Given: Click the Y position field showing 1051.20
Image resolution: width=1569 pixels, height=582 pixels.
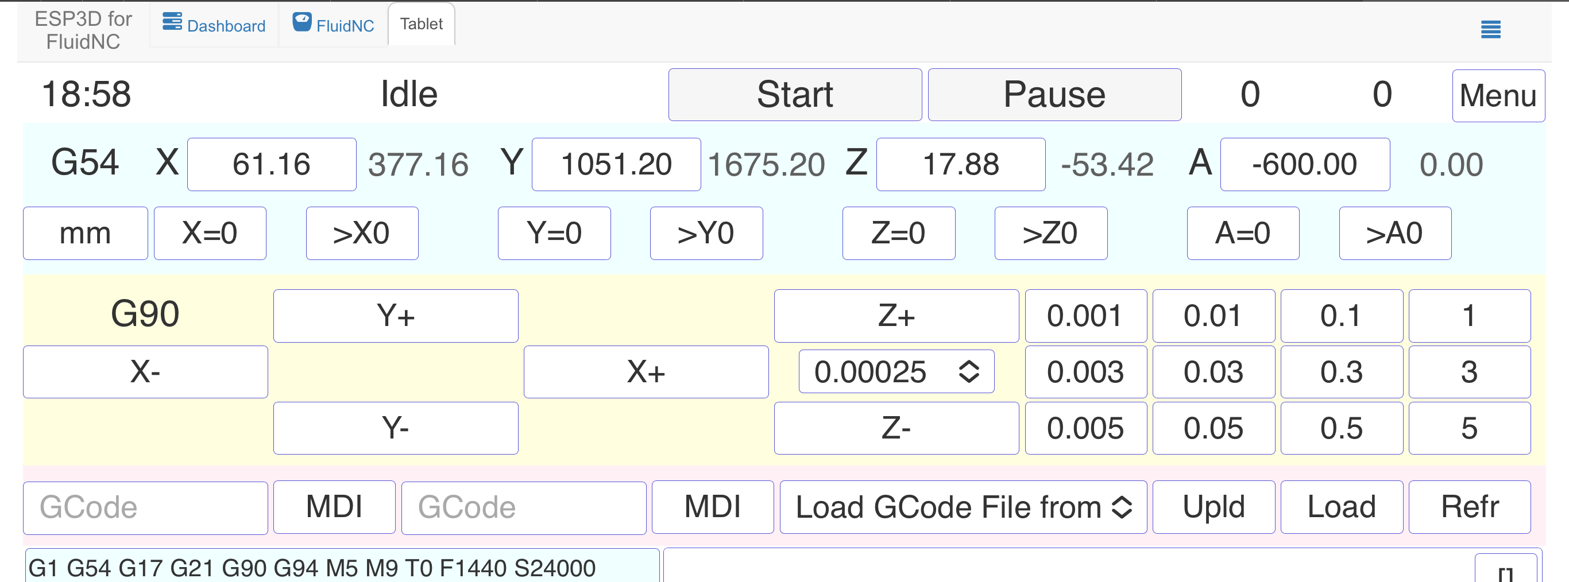Looking at the screenshot, I should 616,164.
